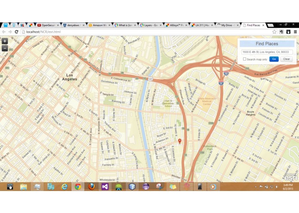Click the red location pin marker
This screenshot has height=213, width=299.
click(x=180, y=141)
